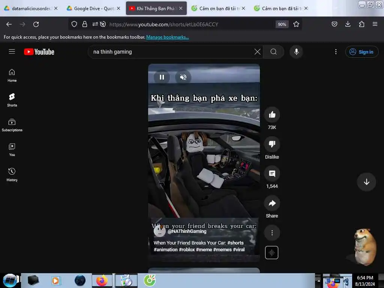Show hidden system tray icons

pyautogui.click(x=319, y=280)
